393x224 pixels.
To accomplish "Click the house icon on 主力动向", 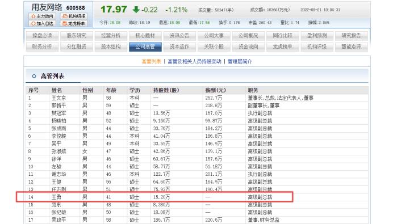I will click(x=34, y=16).
